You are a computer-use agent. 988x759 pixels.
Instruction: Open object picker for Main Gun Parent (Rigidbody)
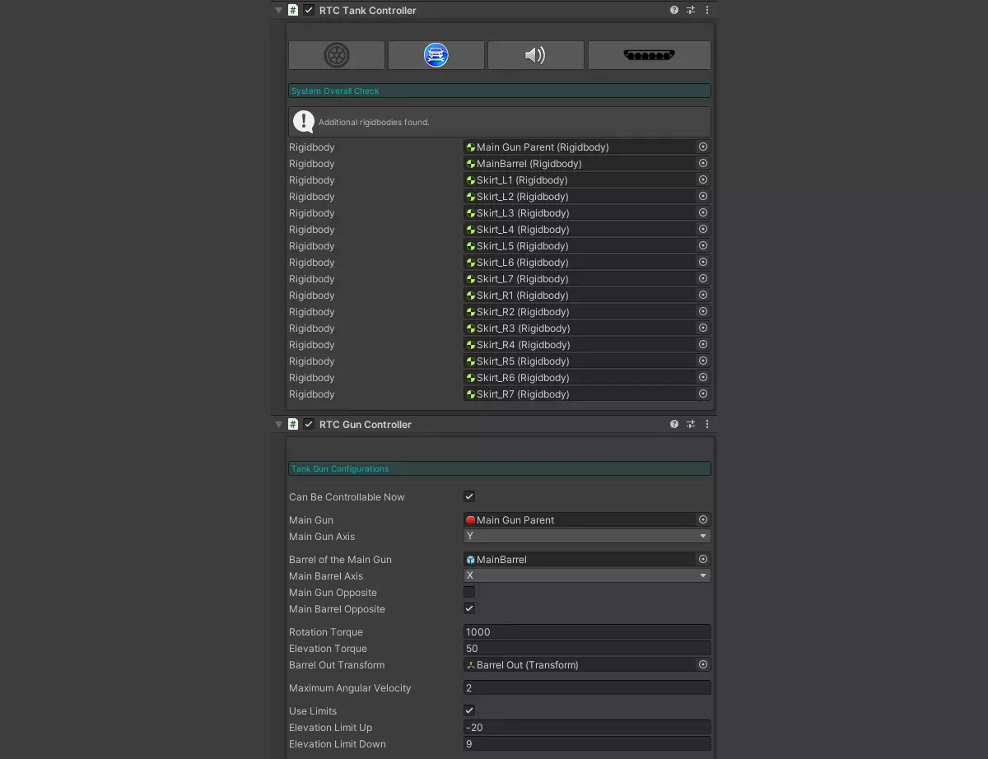(703, 147)
